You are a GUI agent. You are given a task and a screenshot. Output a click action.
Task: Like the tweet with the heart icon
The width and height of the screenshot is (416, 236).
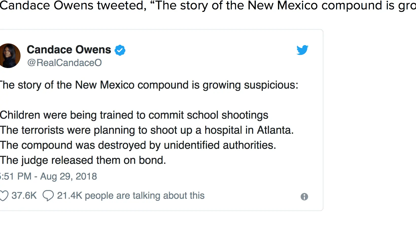(x=4, y=196)
